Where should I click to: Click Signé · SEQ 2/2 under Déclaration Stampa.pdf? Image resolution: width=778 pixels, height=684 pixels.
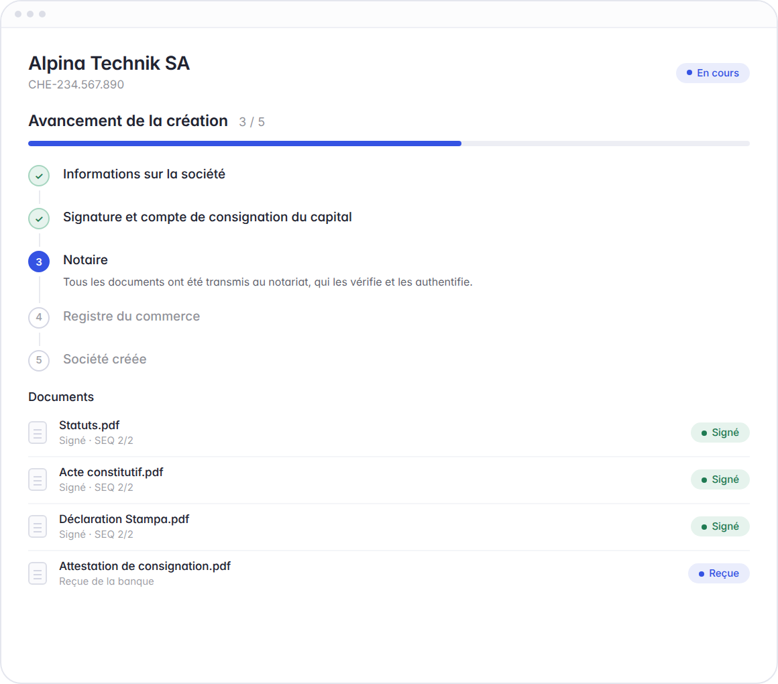click(x=97, y=534)
